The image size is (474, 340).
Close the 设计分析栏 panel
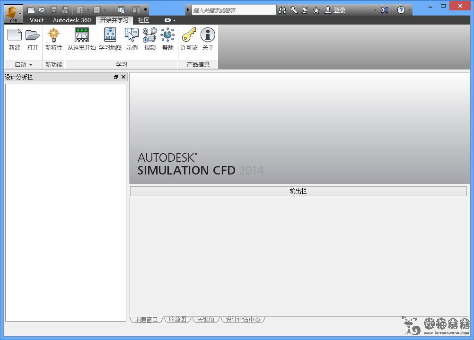[123, 77]
